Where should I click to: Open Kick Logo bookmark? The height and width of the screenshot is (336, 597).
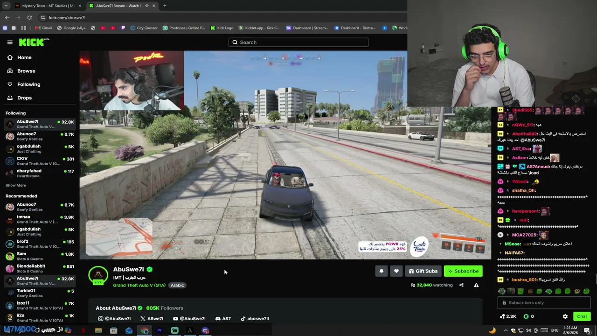[x=222, y=28]
